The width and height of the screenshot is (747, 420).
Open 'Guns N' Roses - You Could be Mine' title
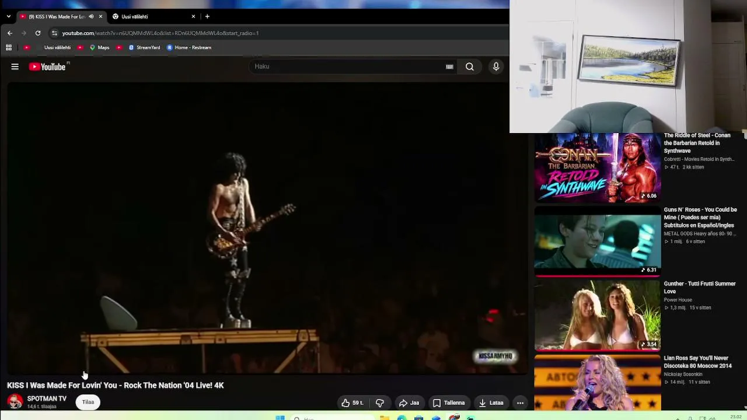click(x=700, y=218)
